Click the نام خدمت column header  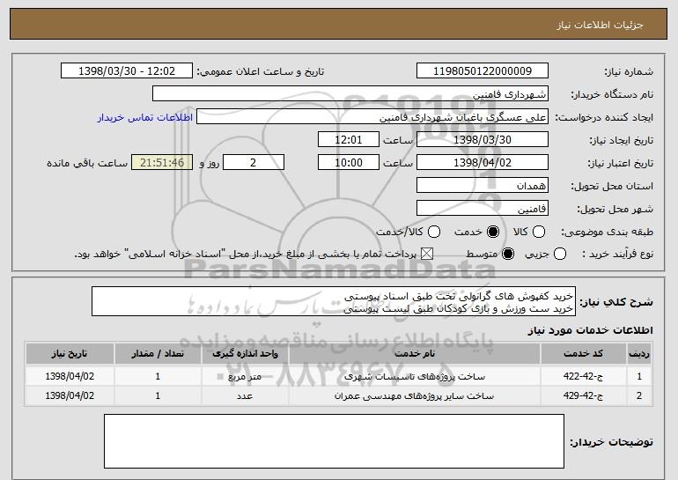pyautogui.click(x=415, y=354)
